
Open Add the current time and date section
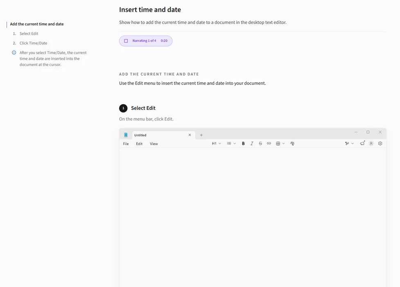tap(37, 24)
